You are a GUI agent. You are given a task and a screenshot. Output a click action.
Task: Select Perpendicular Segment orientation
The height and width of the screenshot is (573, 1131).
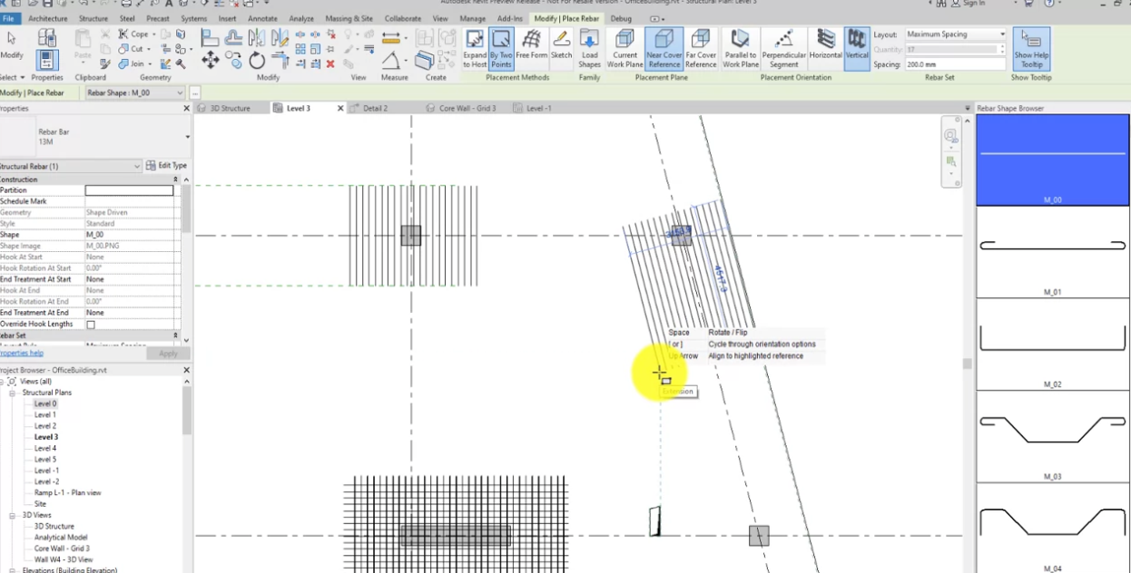[783, 49]
